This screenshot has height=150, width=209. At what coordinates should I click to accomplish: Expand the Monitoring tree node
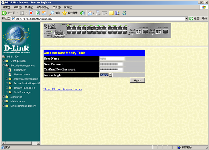[x=3, y=97]
